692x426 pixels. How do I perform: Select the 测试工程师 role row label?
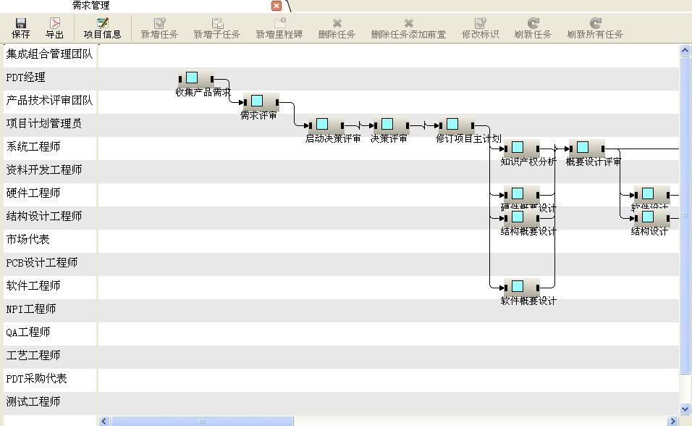coord(33,402)
